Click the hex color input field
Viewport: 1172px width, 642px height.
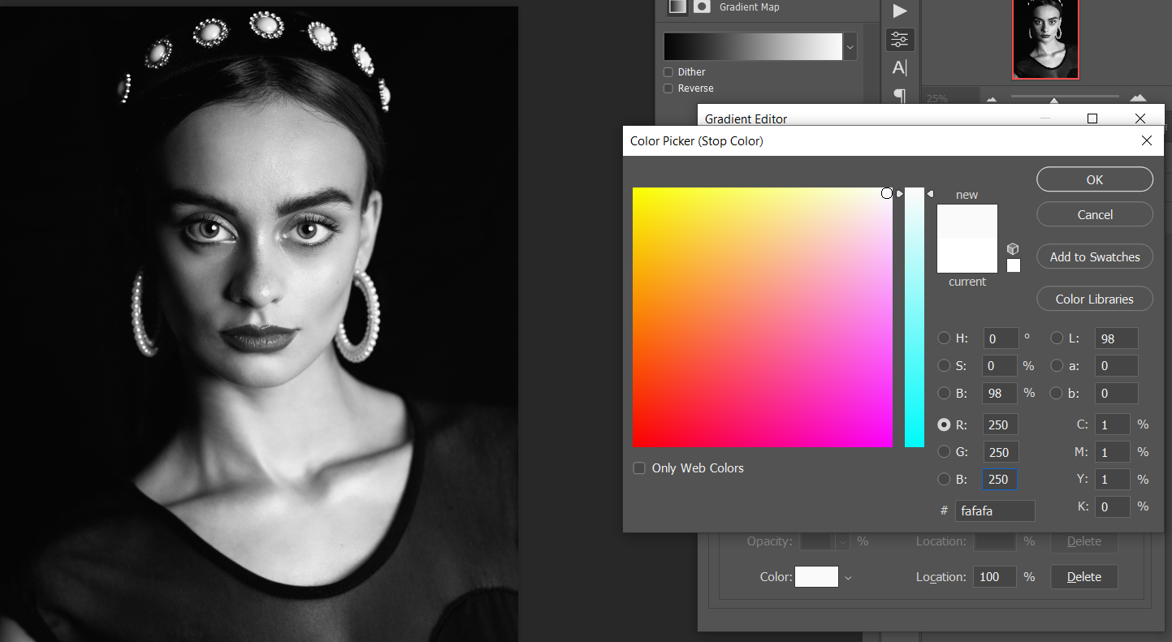pos(995,511)
